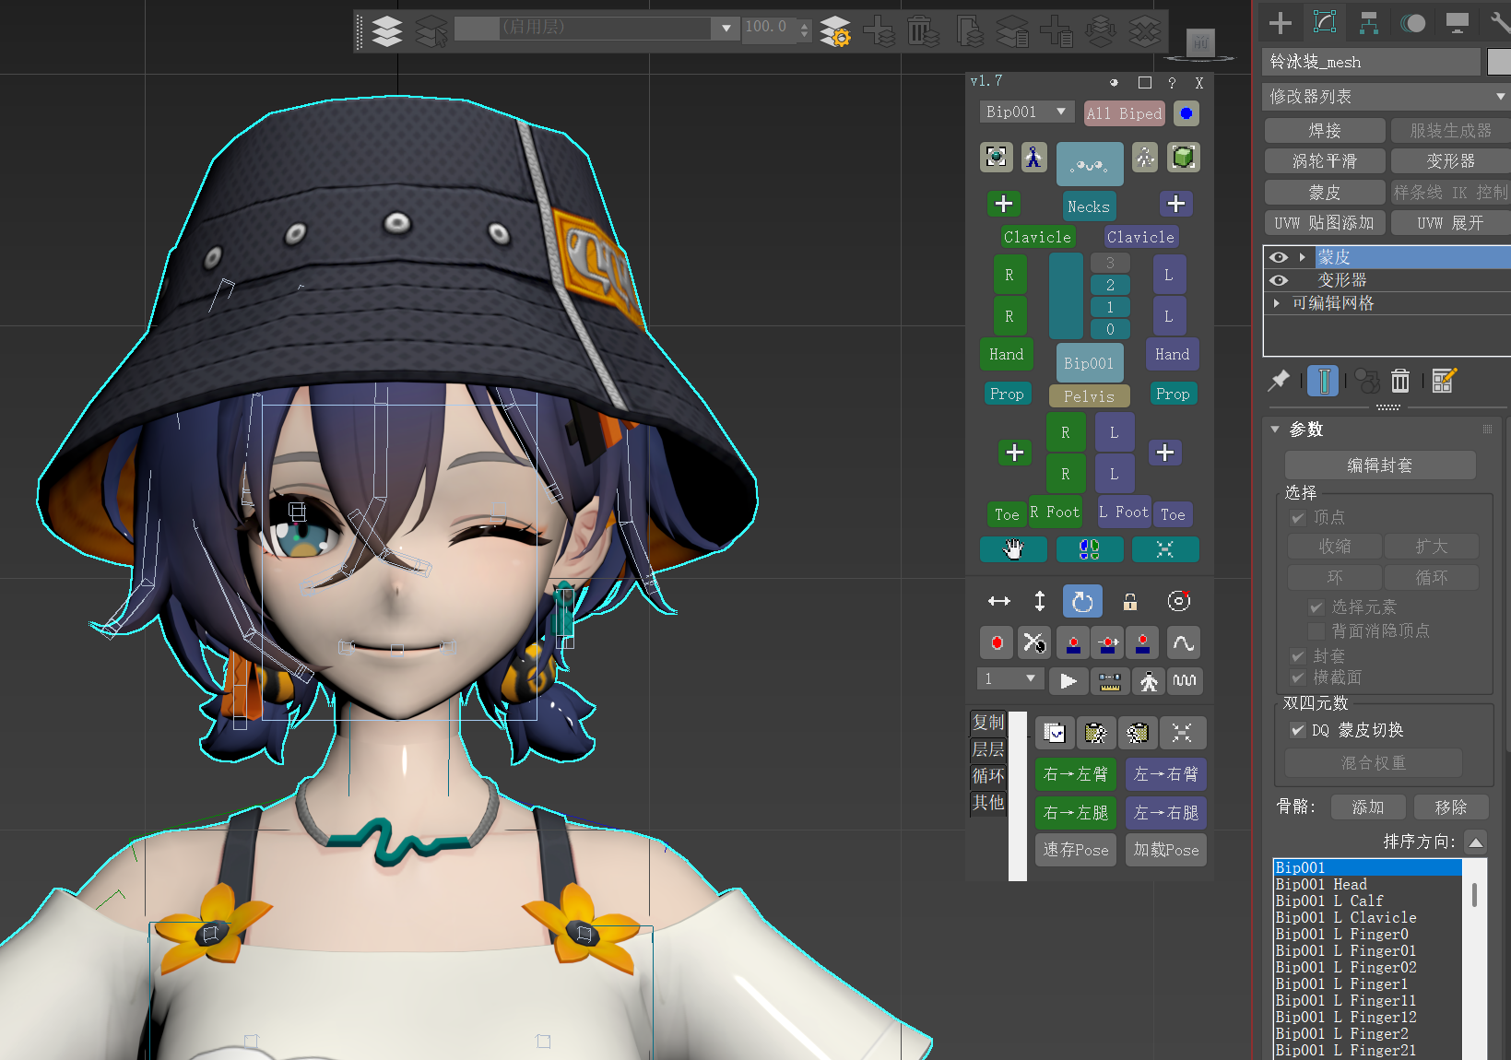This screenshot has width=1511, height=1060.
Task: Click the footsteps icon in Biped selector
Action: [x=1090, y=549]
